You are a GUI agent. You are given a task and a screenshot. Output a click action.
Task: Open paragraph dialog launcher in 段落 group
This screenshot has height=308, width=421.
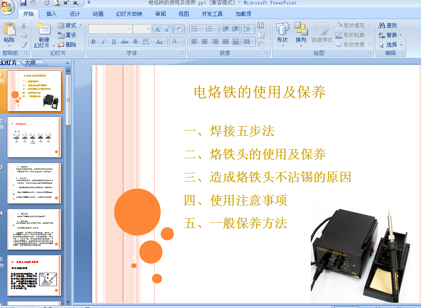[x=267, y=53]
